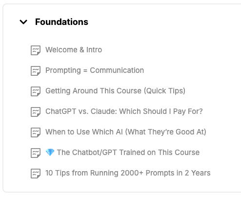Click the lesson icon beside ChatGPT vs. Claude
Image resolution: width=241 pixels, height=198 pixels.
coord(36,112)
